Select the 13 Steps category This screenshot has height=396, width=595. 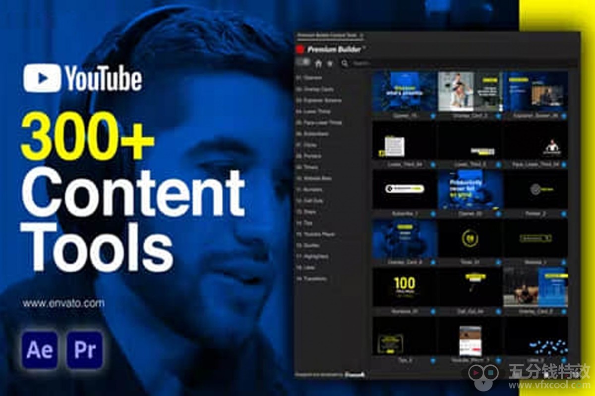(306, 212)
